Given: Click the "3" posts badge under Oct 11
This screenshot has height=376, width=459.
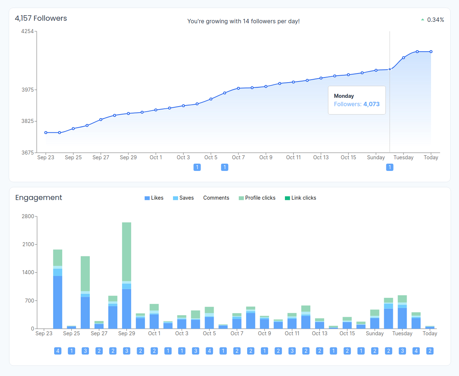Looking at the screenshot, I should [x=292, y=351].
